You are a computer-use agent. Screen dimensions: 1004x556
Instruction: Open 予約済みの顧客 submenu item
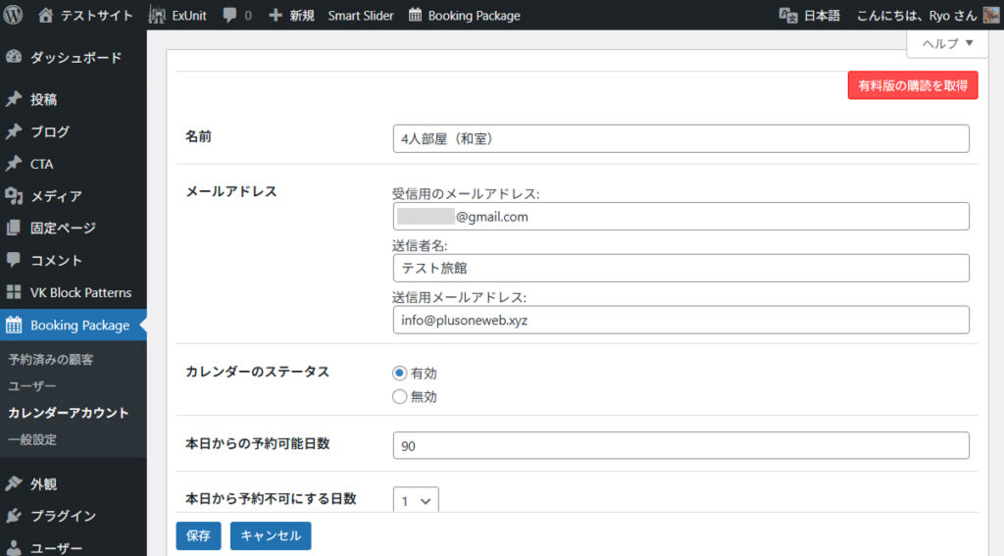[x=51, y=360]
